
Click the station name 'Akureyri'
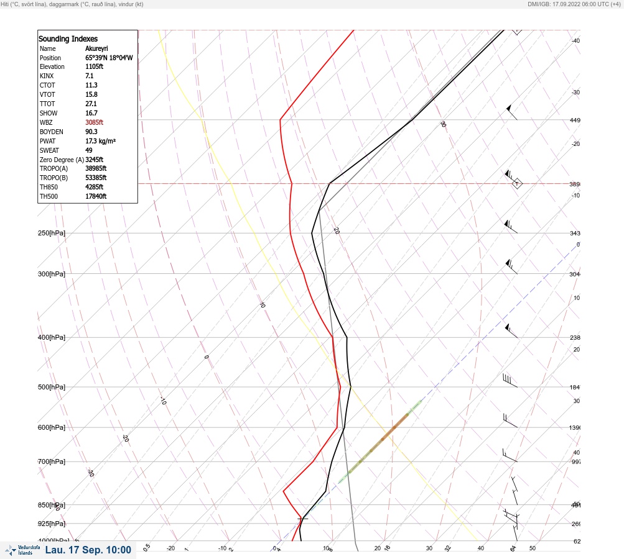coord(96,48)
